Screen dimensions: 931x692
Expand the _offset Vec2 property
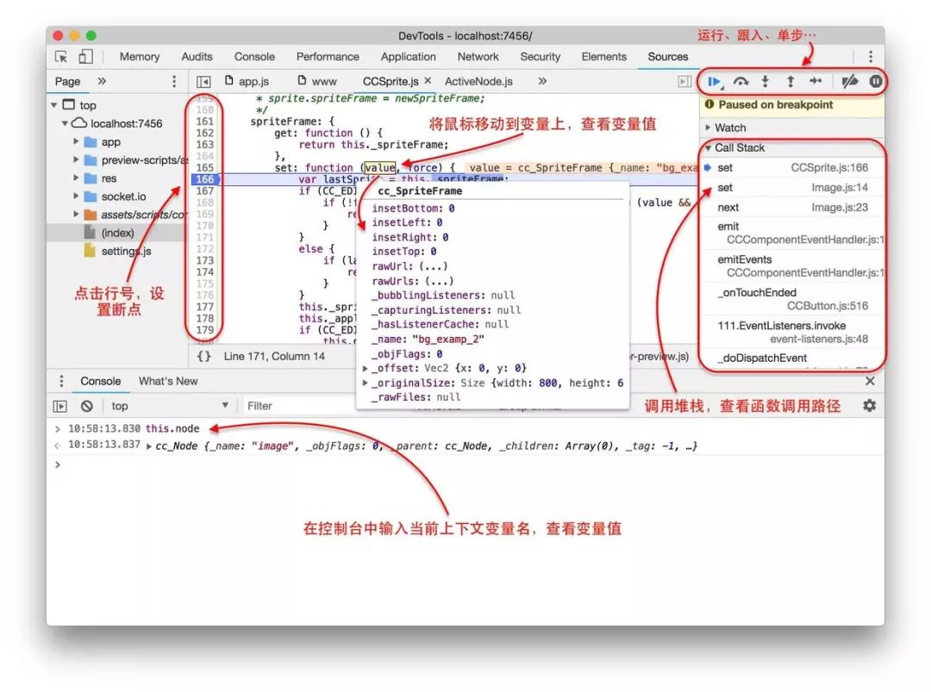coord(366,369)
